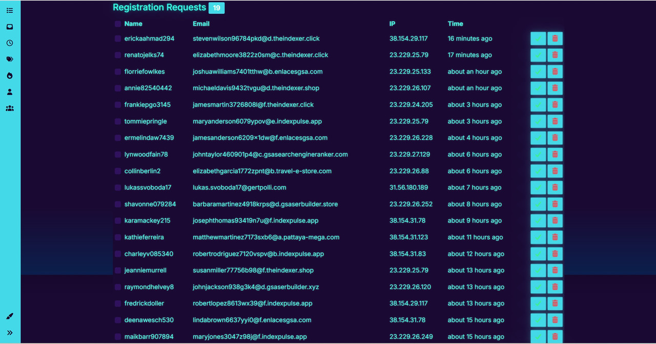Image resolution: width=656 pixels, height=344 pixels.
Task: Open the tags icon in sidebar
Action: pyautogui.click(x=10, y=59)
